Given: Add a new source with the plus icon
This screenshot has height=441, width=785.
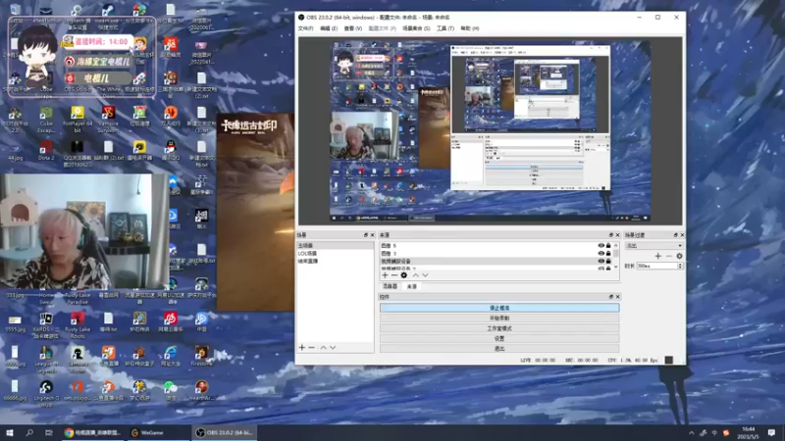Looking at the screenshot, I should (x=385, y=275).
